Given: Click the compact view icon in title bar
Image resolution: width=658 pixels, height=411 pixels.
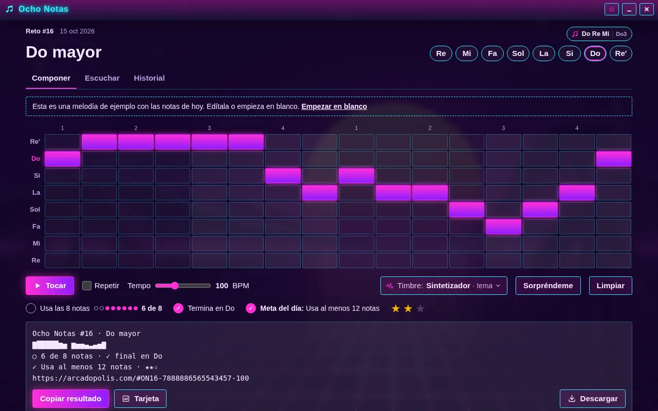Looking at the screenshot, I should [612, 9].
